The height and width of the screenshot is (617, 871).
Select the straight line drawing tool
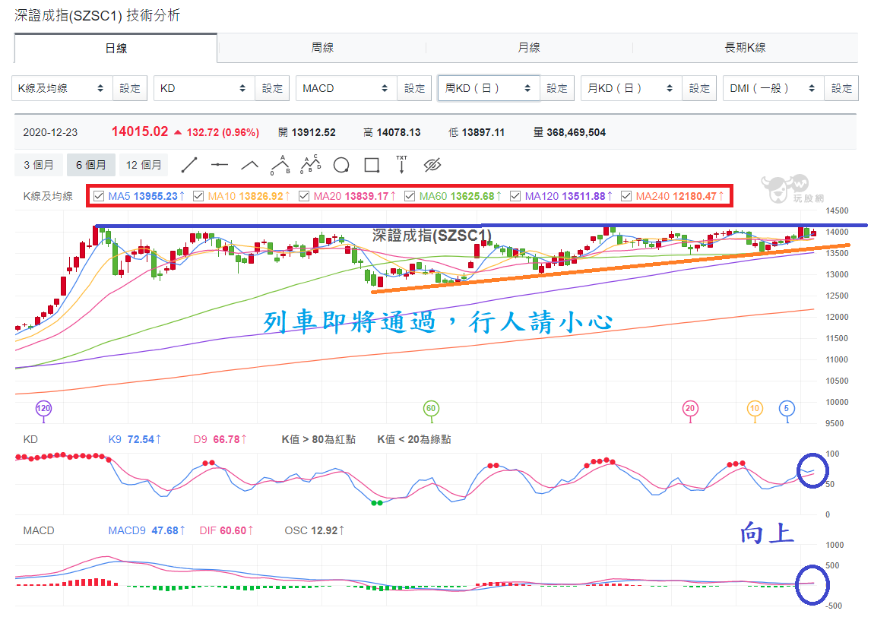tap(188, 165)
